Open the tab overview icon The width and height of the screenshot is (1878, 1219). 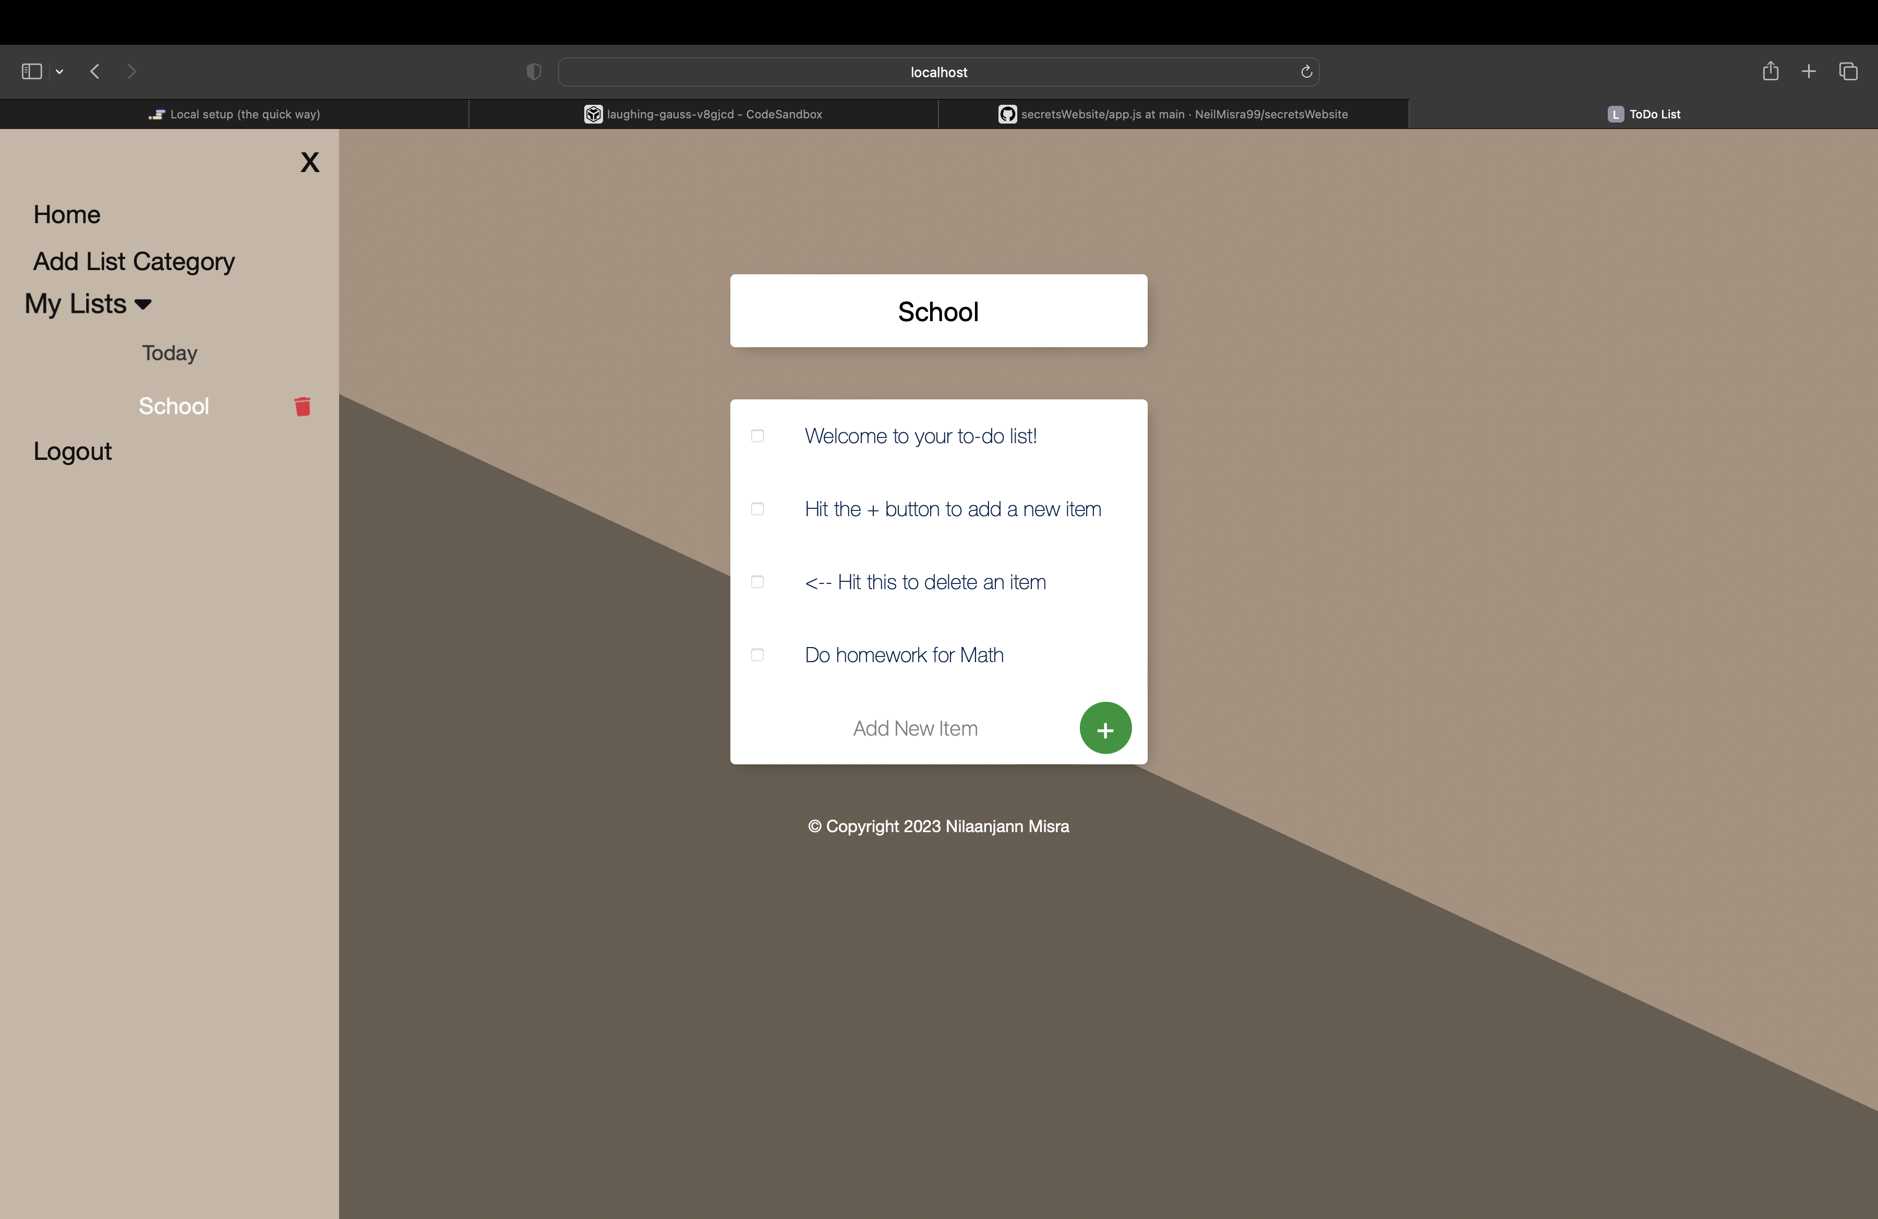pyautogui.click(x=1849, y=72)
